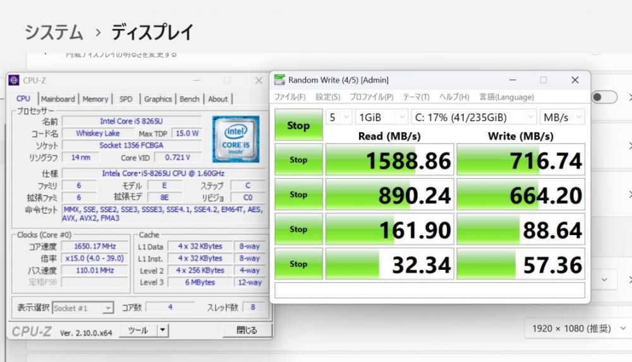Click the read result bar showing 1588.86
Screen dimensions: 632x362
390,160
